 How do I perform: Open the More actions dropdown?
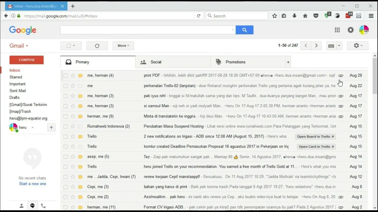pyautogui.click(x=123, y=46)
